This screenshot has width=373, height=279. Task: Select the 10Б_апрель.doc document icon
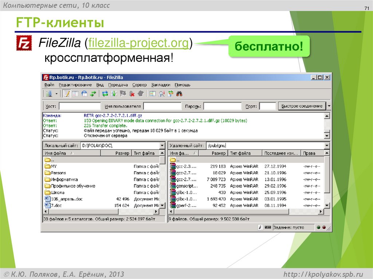(47, 199)
